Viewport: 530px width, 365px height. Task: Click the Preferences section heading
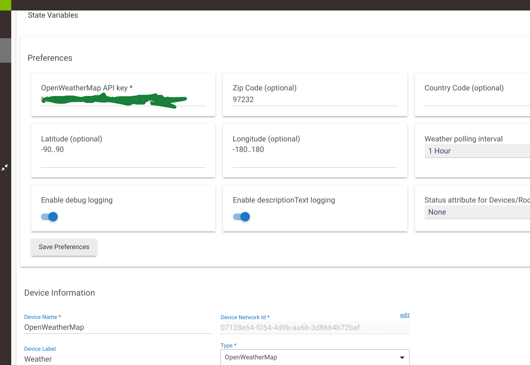point(50,58)
